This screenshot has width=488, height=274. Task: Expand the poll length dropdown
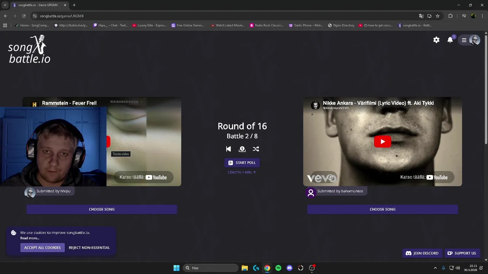click(x=242, y=172)
